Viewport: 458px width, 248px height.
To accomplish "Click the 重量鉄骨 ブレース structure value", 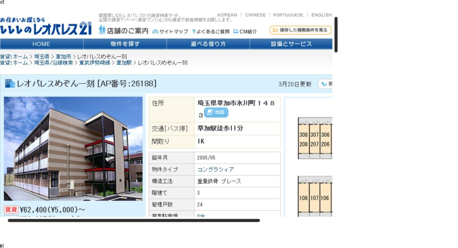I will point(219,181).
